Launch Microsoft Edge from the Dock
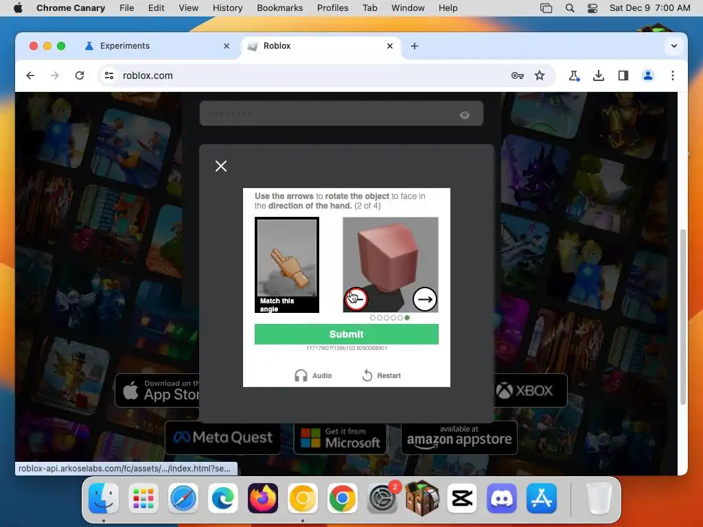The width and height of the screenshot is (703, 527). (223, 498)
